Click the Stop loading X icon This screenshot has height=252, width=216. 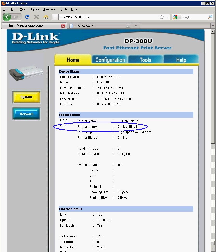coord(36,17)
